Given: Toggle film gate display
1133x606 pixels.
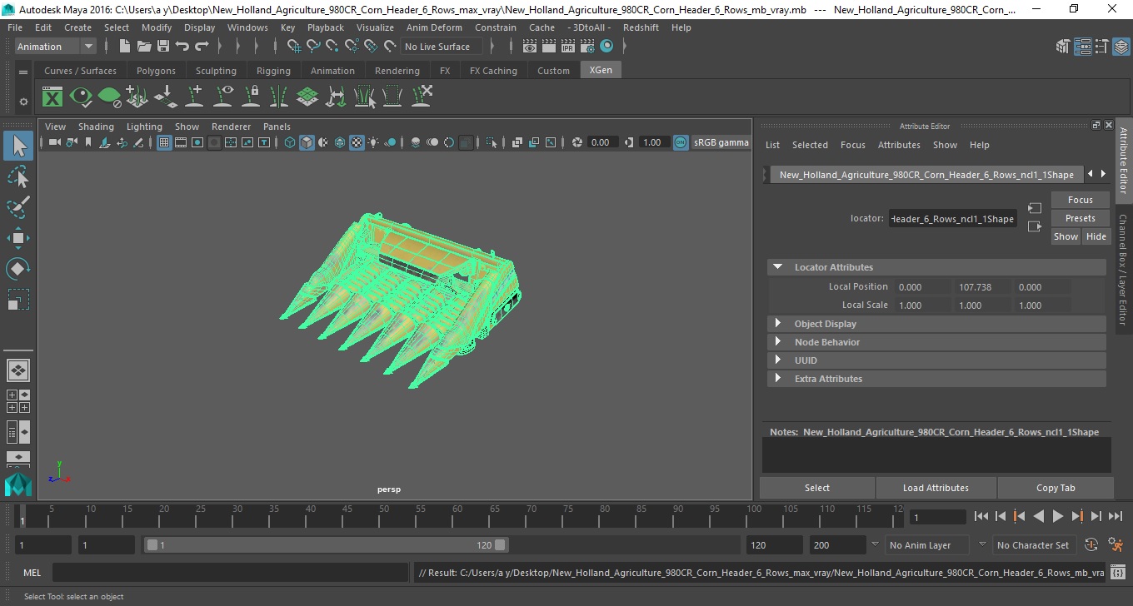Looking at the screenshot, I should (x=181, y=142).
